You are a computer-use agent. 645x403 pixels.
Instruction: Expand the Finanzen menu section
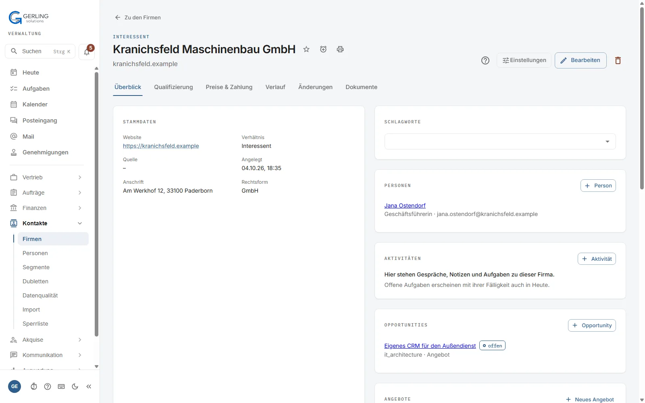coord(47,208)
